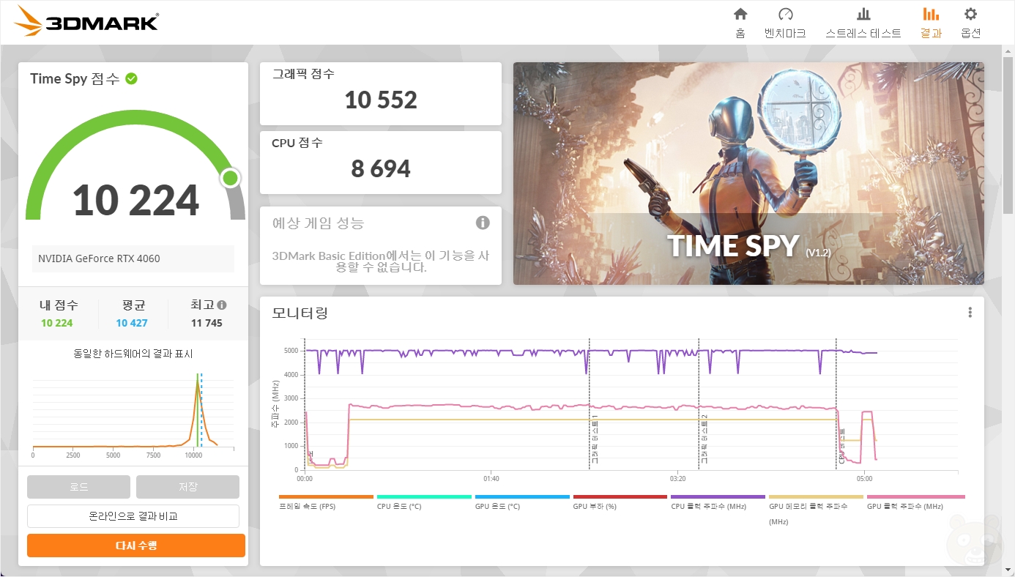
Task: Click the NVIDIA GeForce RTX 4060 field
Action: pyautogui.click(x=133, y=258)
